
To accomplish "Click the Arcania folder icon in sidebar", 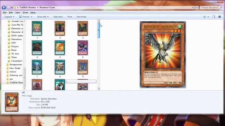I will point(9,21).
